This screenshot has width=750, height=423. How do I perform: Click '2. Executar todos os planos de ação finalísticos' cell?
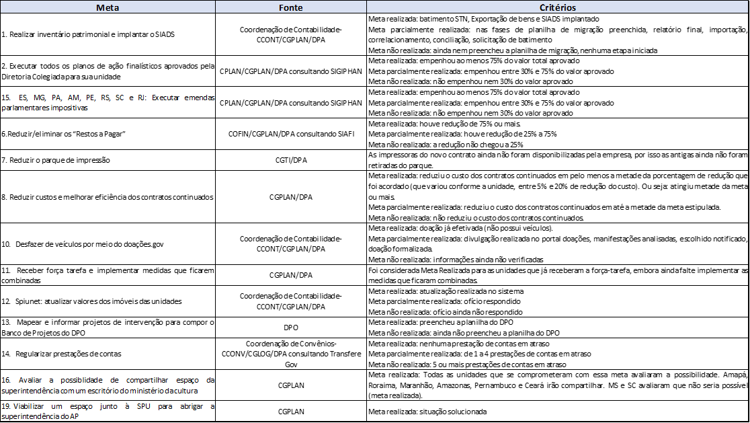pos(108,71)
